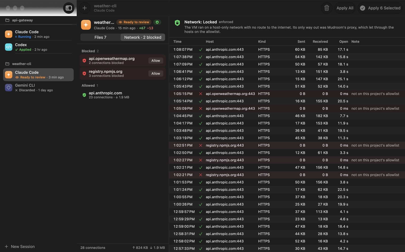Sort table by Open column header
405x252 pixels.
click(x=343, y=42)
